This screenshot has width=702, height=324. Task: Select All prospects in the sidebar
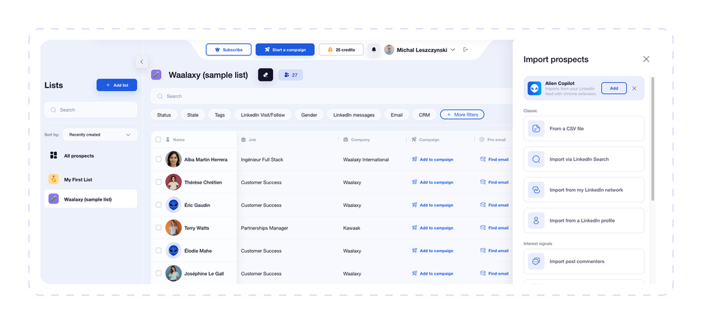91,155
